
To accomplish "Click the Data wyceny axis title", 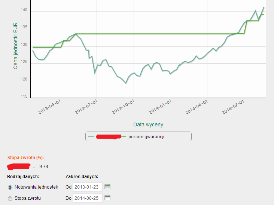I will (148, 124).
